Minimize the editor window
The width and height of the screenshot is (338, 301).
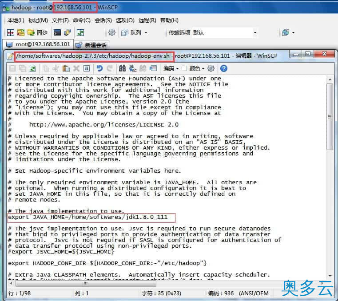[296, 55]
